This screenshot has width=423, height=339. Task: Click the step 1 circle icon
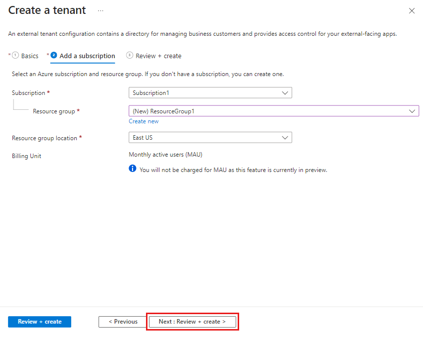point(15,55)
